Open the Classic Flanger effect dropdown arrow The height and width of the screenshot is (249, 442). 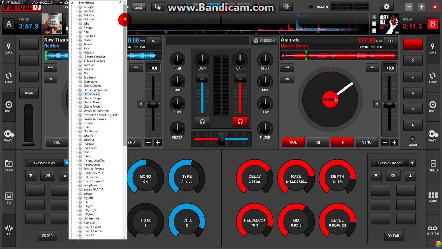(x=412, y=163)
